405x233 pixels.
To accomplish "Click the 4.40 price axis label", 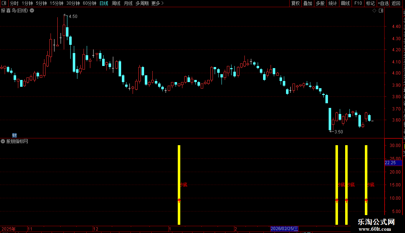I will tap(396, 27).
